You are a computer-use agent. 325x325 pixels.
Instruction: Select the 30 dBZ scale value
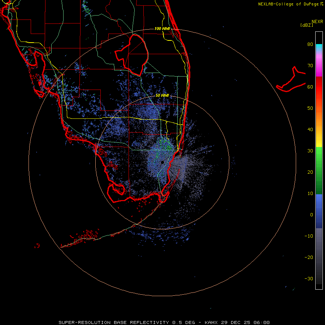click(x=310, y=151)
